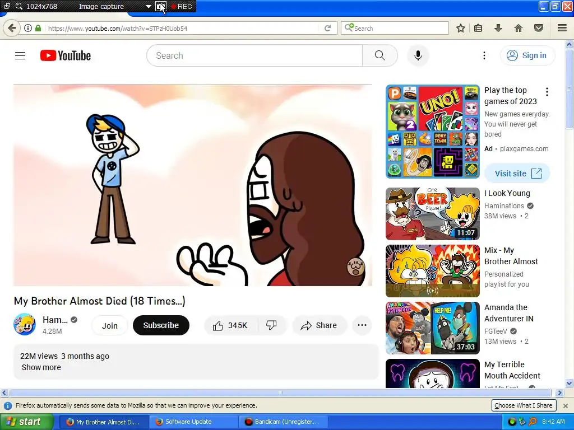Expand description with Show more
Screen dimensions: 574x430
pos(41,367)
